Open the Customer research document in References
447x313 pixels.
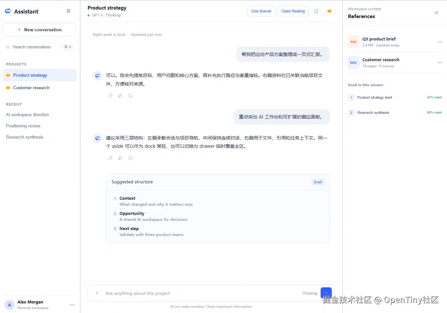pos(395,63)
